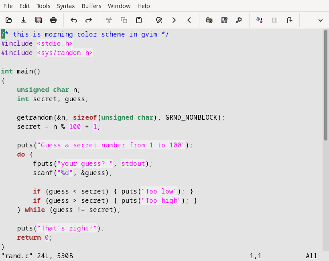Click on 'main()' function name

tap(29, 71)
